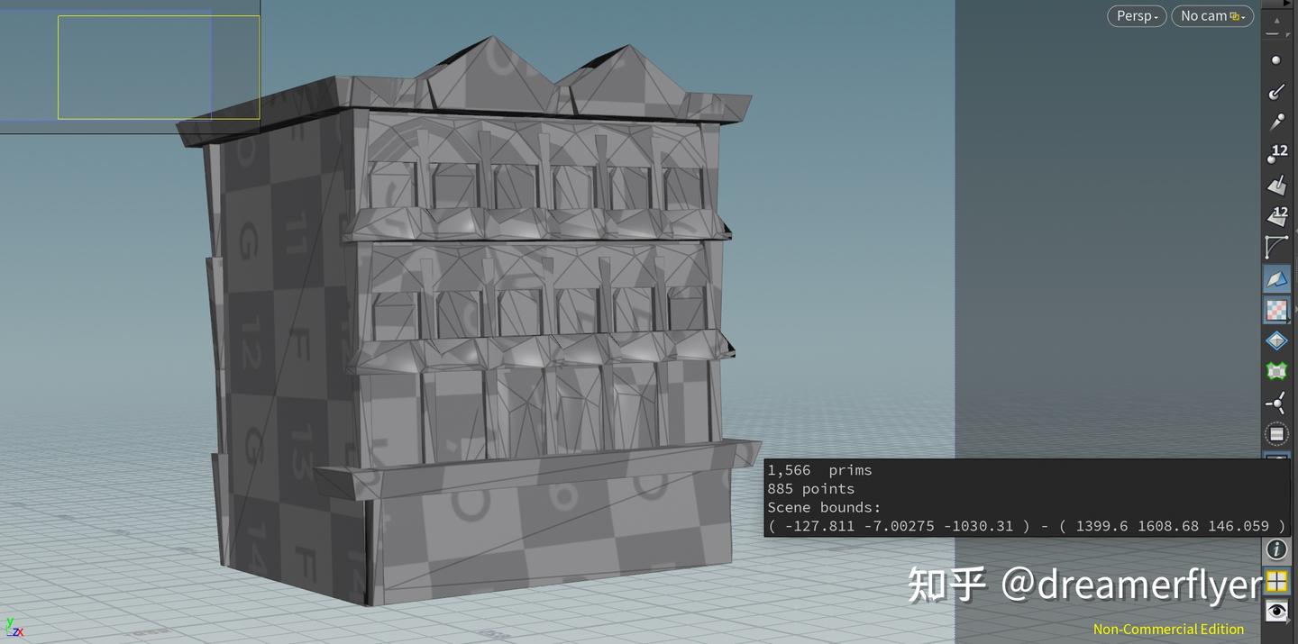The image size is (1298, 644).
Task: Toggle textured display with the checkered icon
Action: [1275, 311]
